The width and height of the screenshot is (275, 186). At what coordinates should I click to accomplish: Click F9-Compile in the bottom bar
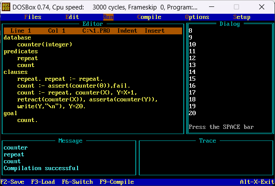(x=117, y=182)
